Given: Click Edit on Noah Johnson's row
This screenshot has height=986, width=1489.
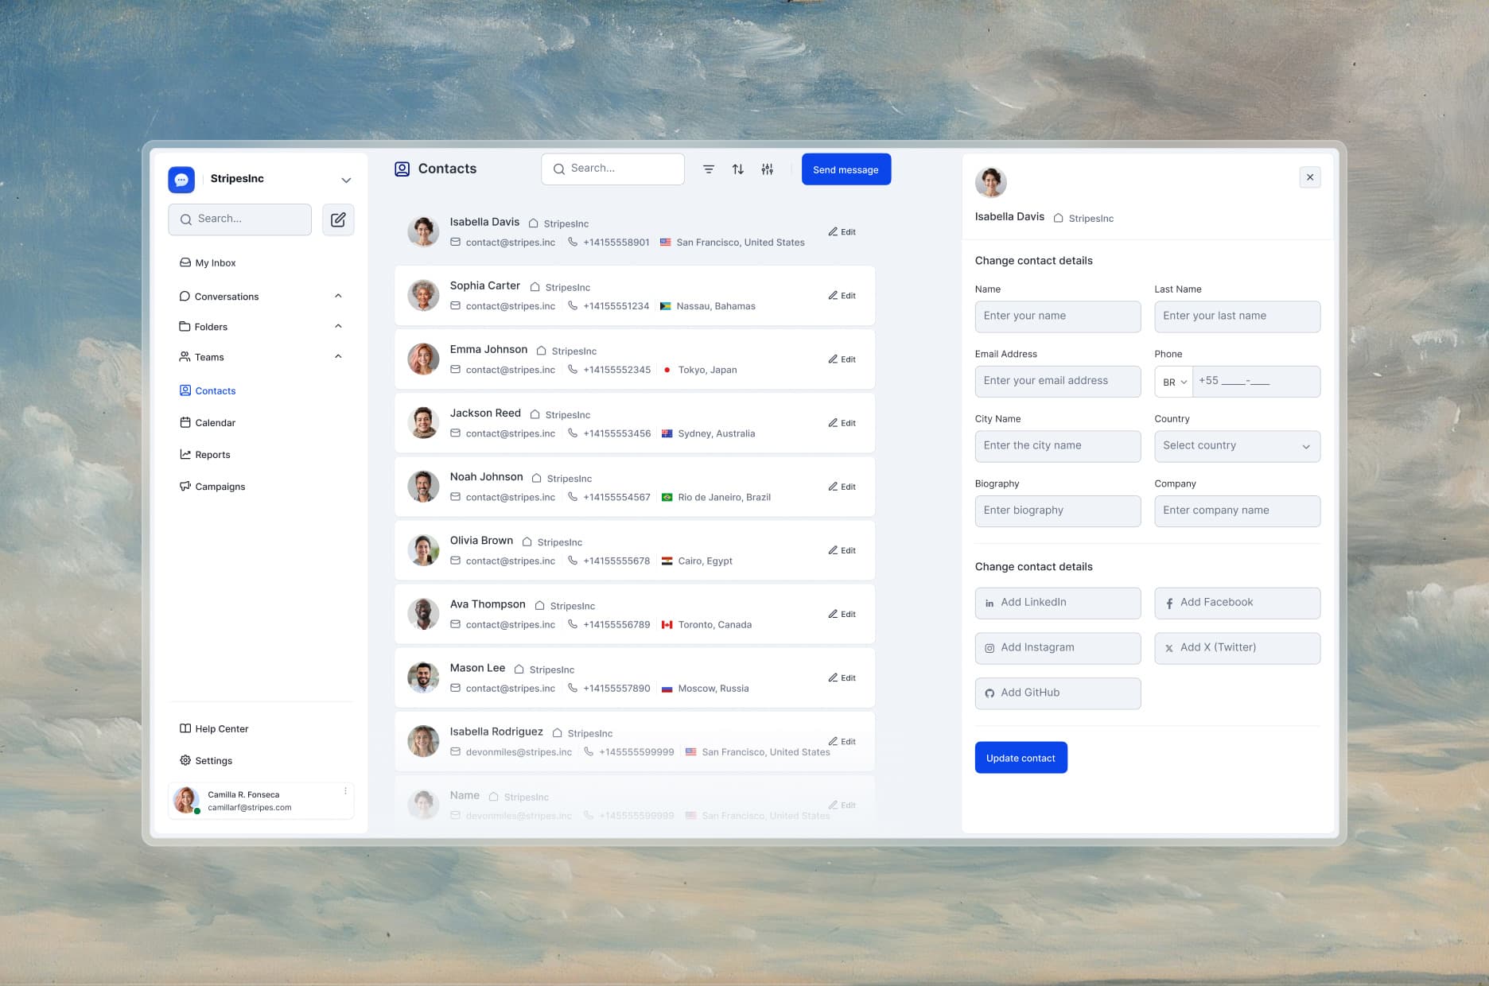Looking at the screenshot, I should (842, 487).
